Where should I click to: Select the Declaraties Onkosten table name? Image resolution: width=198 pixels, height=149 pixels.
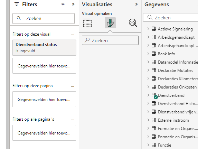pyautogui.click(x=177, y=87)
